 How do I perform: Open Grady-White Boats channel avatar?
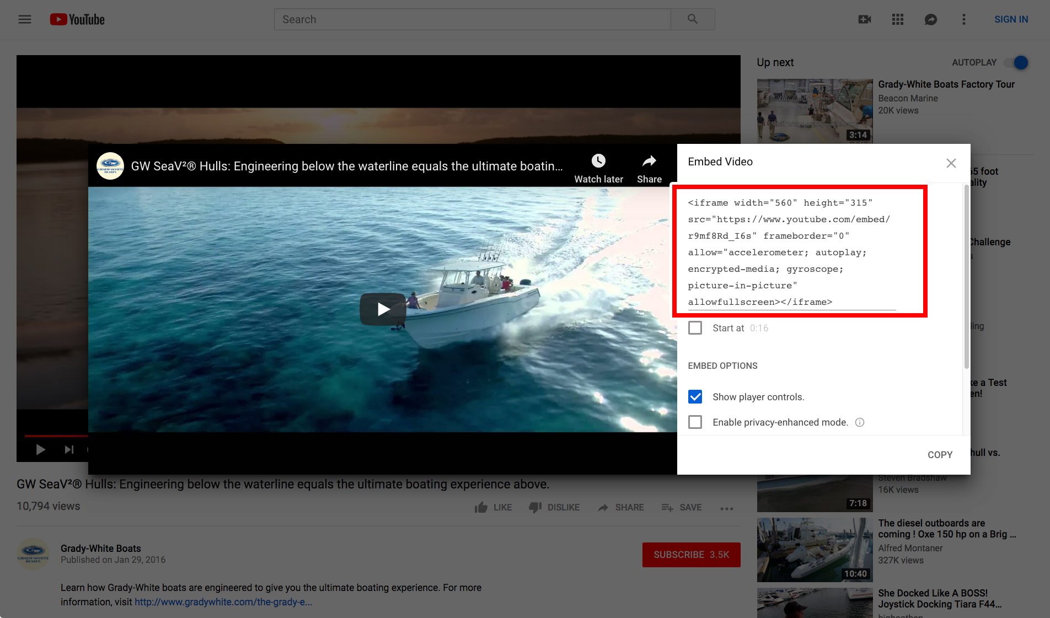coord(33,554)
